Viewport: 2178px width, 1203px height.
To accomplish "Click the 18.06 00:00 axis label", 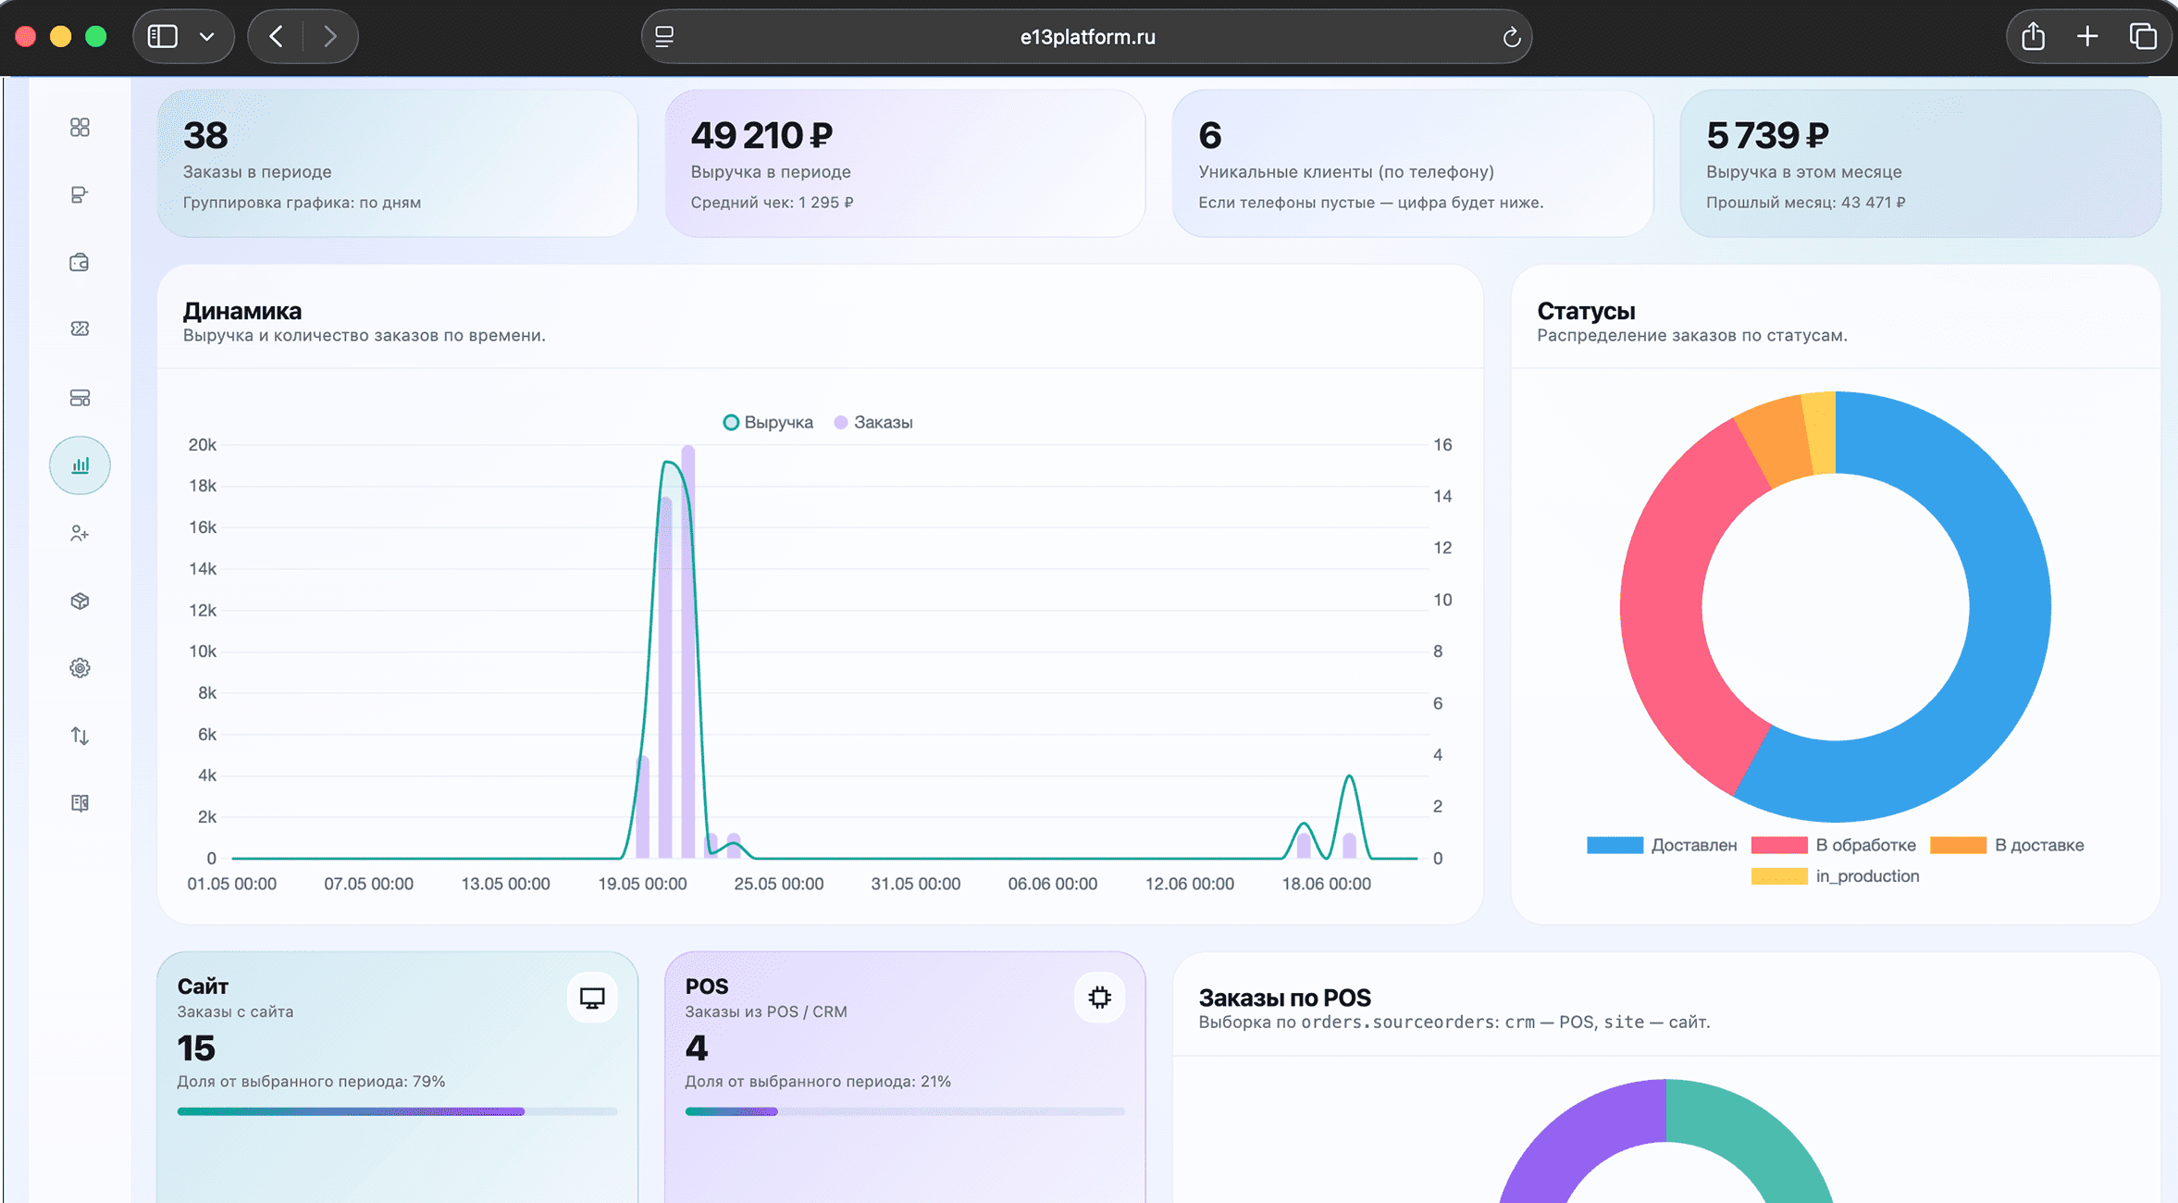I will pos(1326,885).
